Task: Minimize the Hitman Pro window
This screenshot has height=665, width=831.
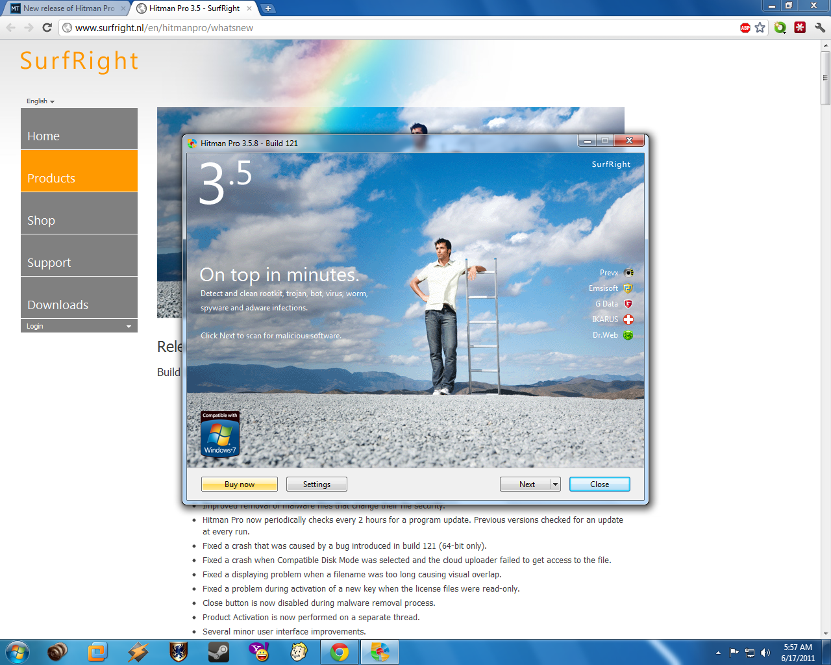Action: 587,141
